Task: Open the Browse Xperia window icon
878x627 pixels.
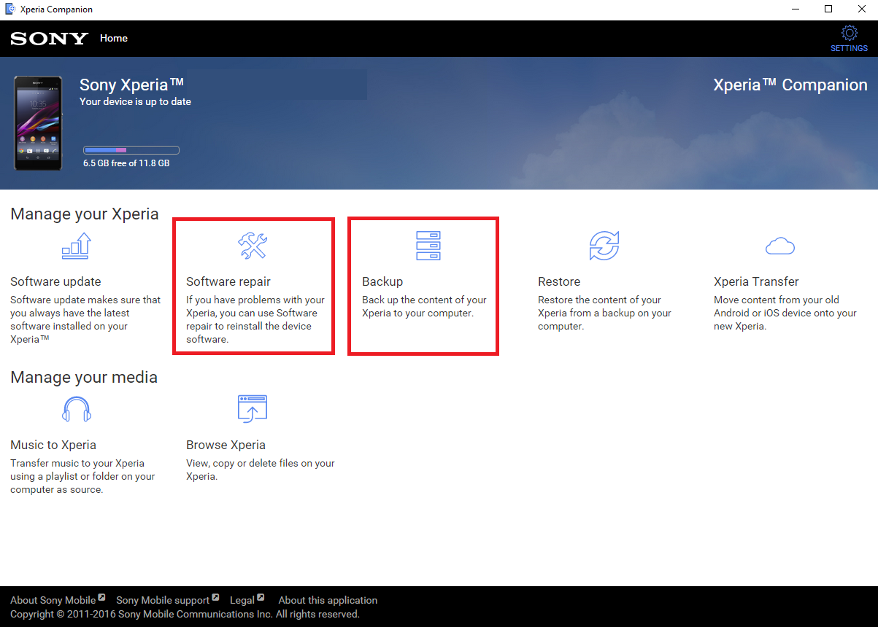Action: 253,409
